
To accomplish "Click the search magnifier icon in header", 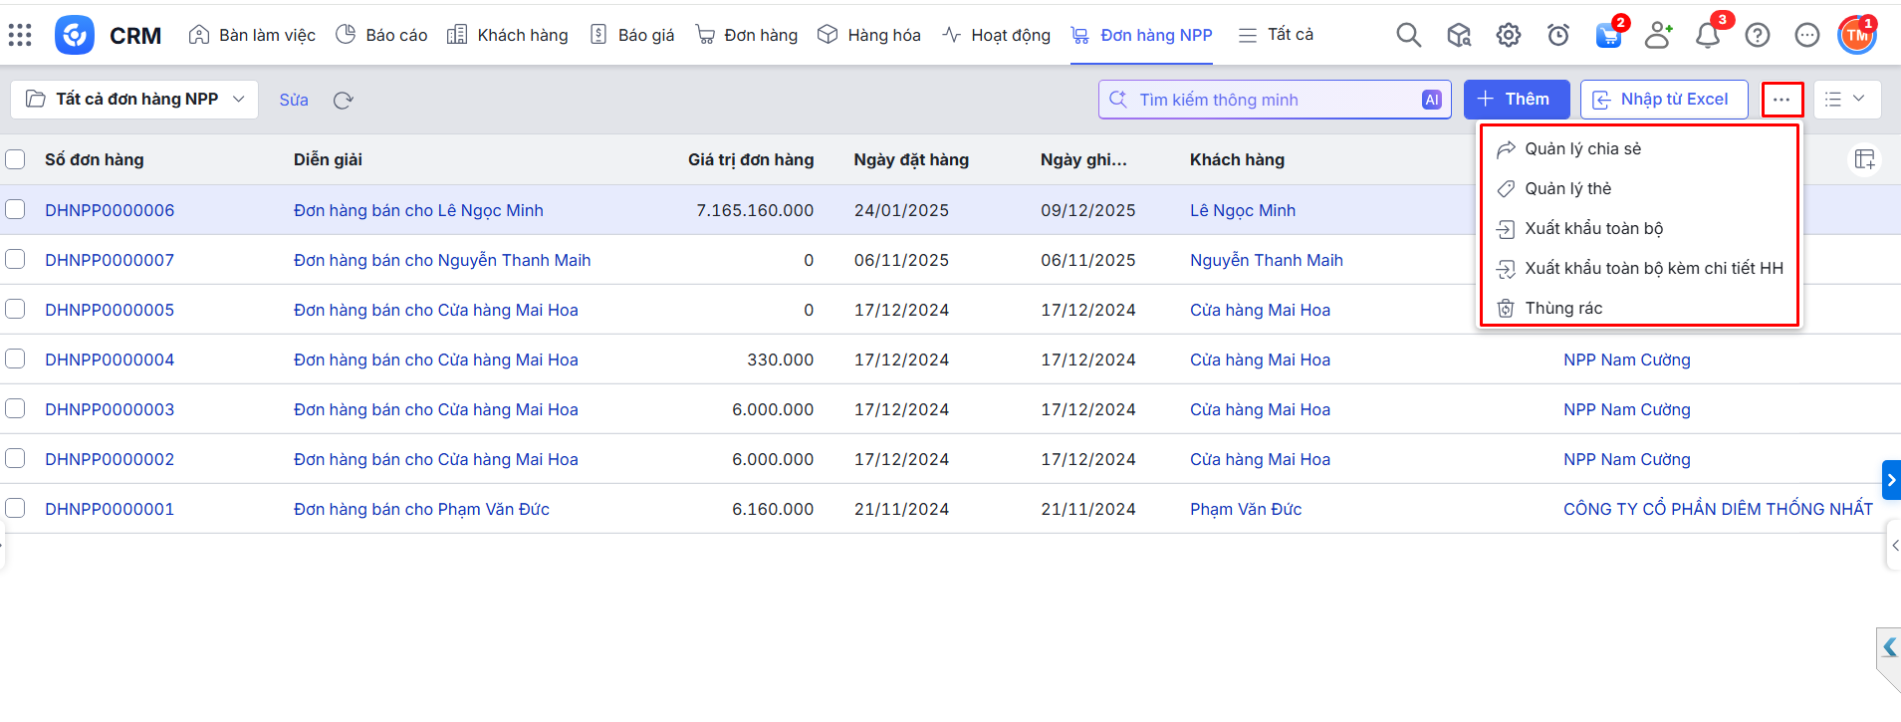I will (1408, 36).
